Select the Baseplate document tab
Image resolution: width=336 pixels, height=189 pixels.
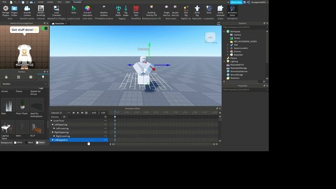tap(59, 24)
